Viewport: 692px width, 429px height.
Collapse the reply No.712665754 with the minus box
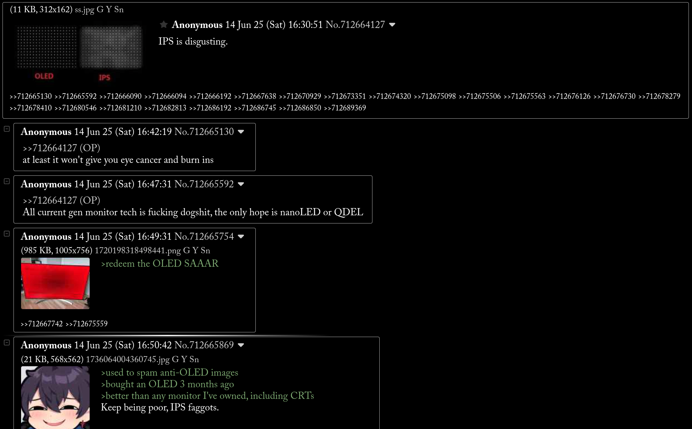7,233
